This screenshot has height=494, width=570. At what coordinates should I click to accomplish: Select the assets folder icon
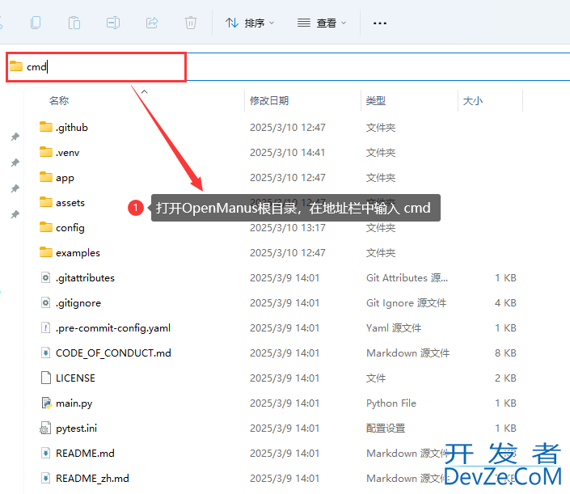(x=46, y=202)
